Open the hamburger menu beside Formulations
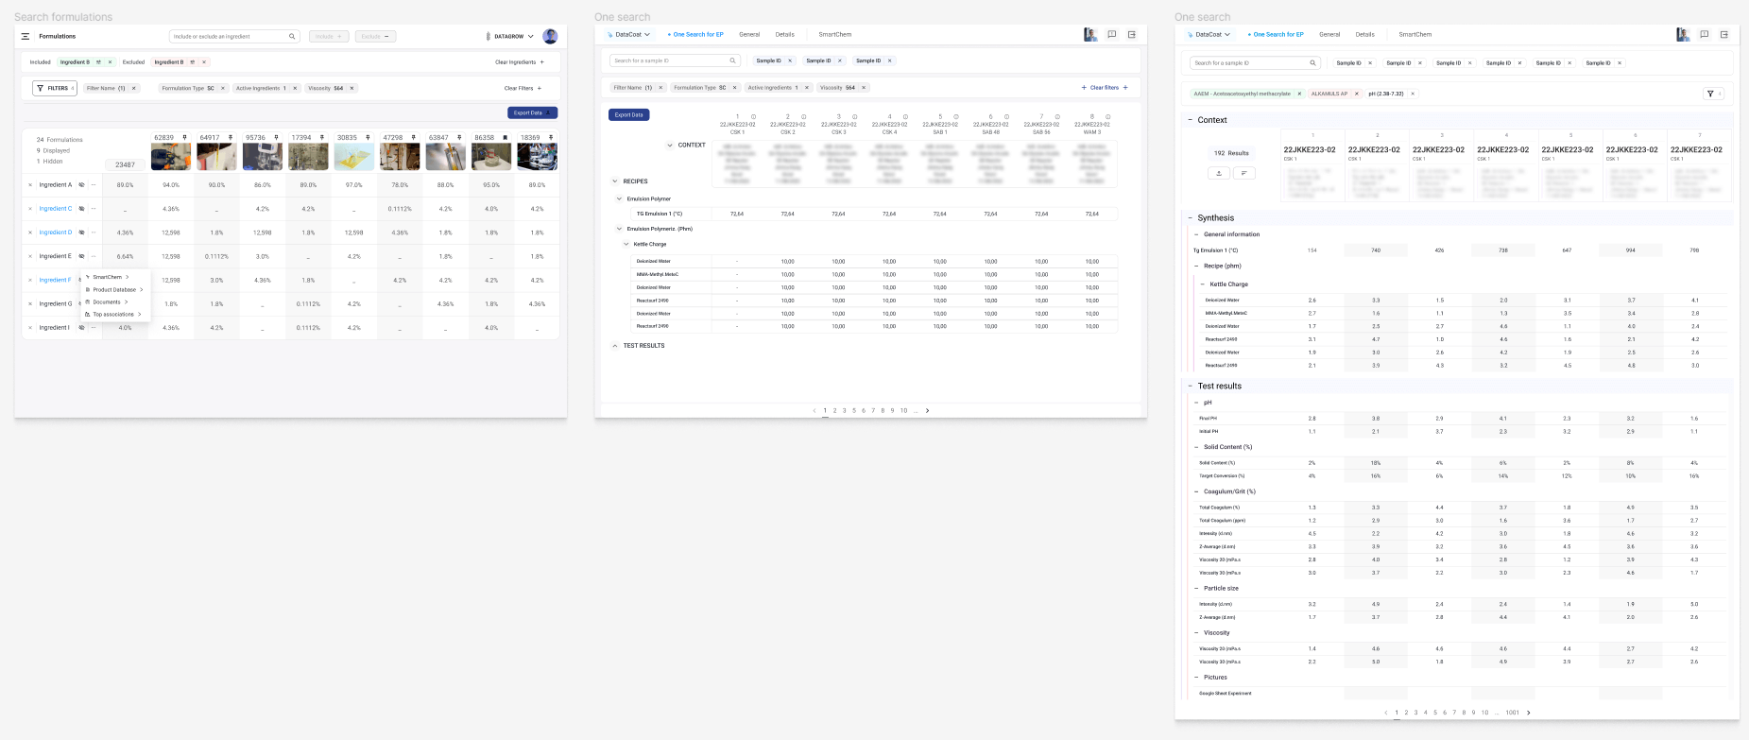The image size is (1749, 740). tap(26, 36)
